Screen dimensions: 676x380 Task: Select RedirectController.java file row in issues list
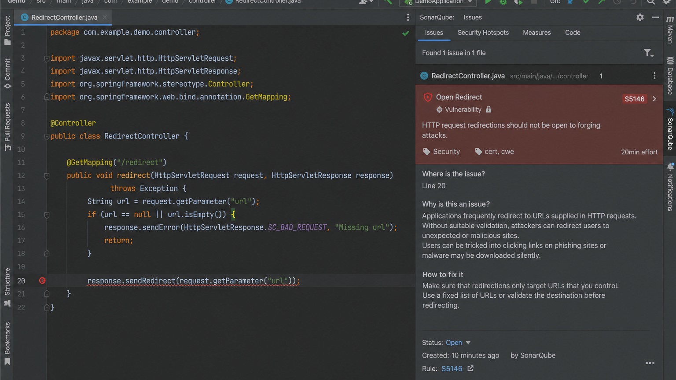(539, 76)
